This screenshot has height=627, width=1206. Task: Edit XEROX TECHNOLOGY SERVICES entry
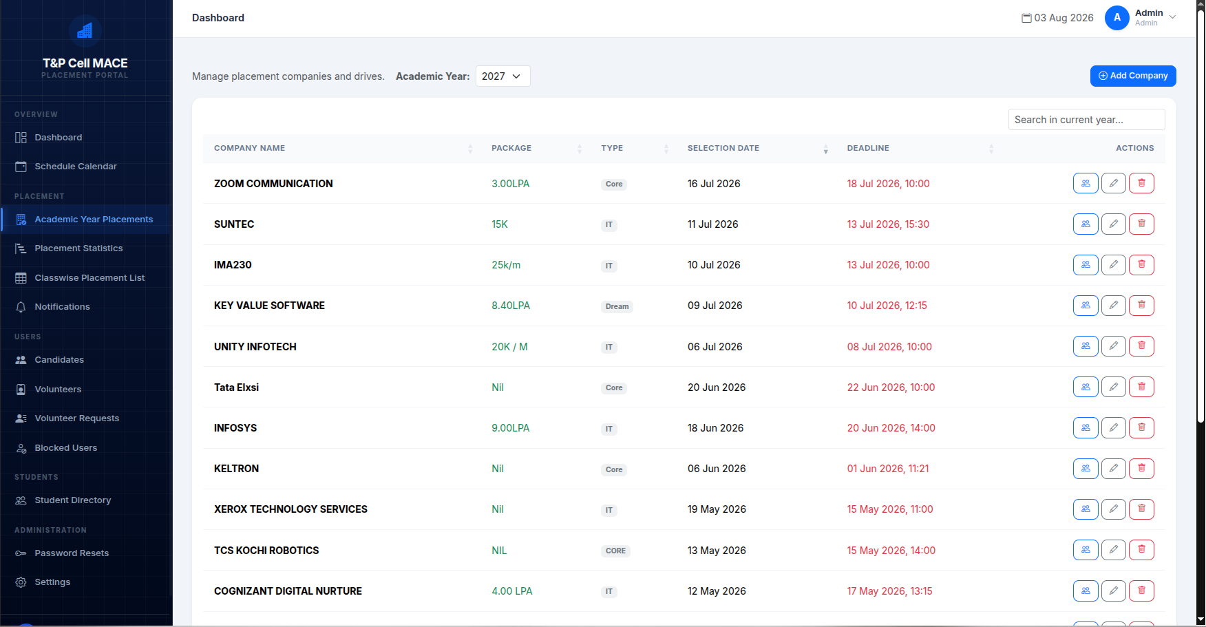click(x=1114, y=509)
